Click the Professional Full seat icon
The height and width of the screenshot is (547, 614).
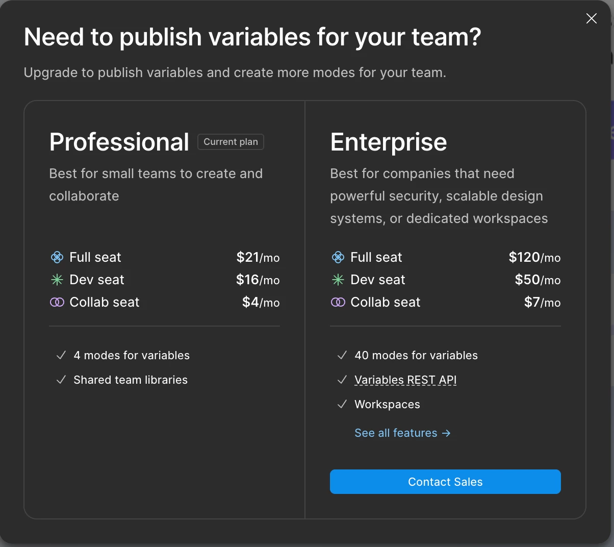pyautogui.click(x=57, y=257)
